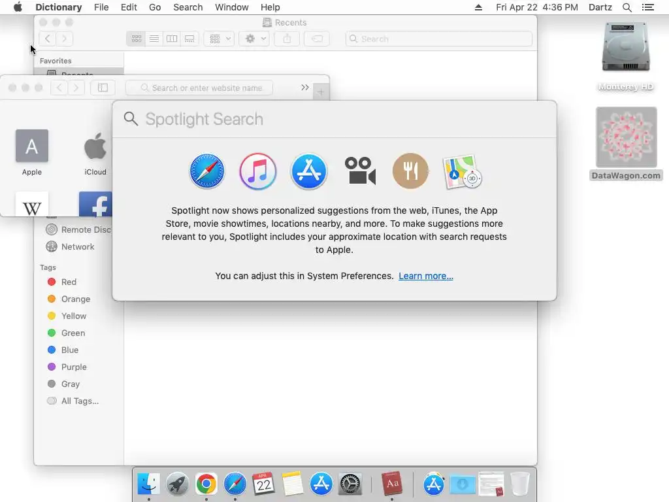Click Finder share button
The image size is (669, 502).
pyautogui.click(x=287, y=39)
